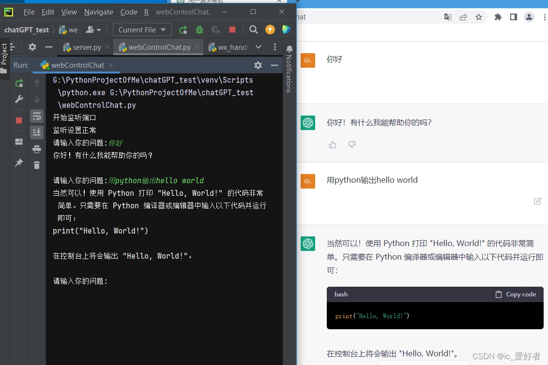Give thumbs up to the ChatGPT greeting reply

coord(333,145)
